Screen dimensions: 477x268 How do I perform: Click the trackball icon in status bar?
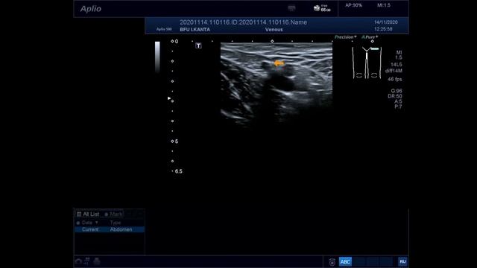(x=332, y=261)
